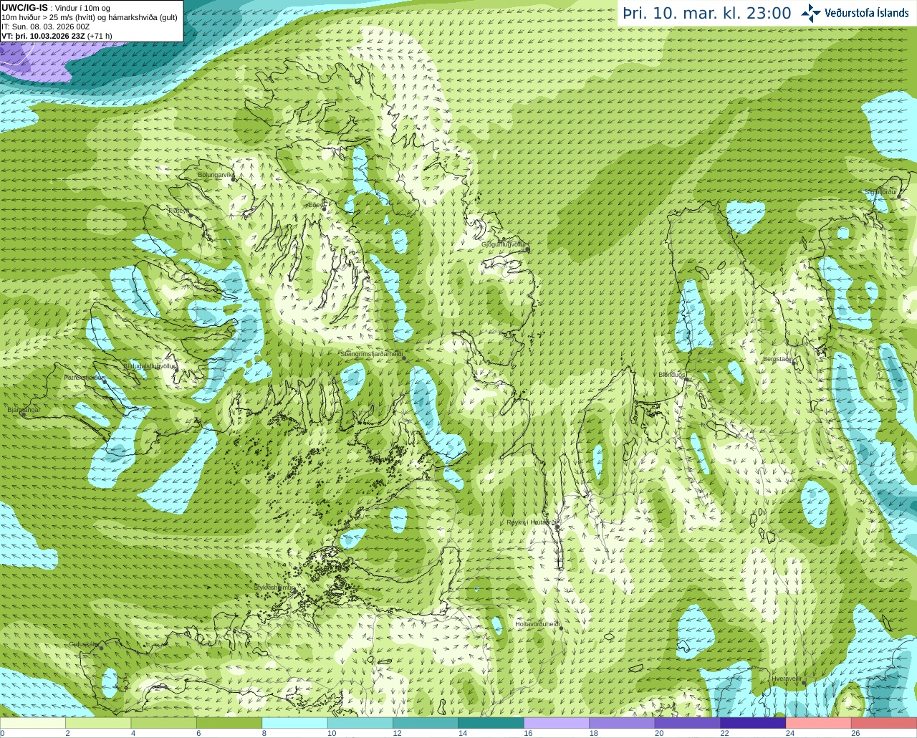Click the Veðurstofa Íslands logo icon

click(x=810, y=13)
